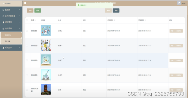Screen dimensions: 188x99
Task: Click the 测试标题4 title cell
Action: (x=34, y=75)
